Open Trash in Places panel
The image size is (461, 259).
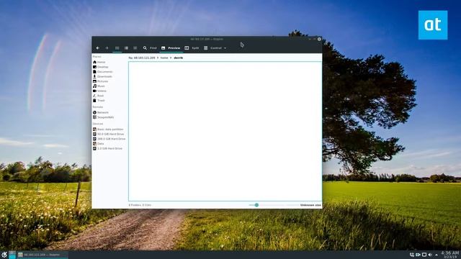tap(99, 101)
